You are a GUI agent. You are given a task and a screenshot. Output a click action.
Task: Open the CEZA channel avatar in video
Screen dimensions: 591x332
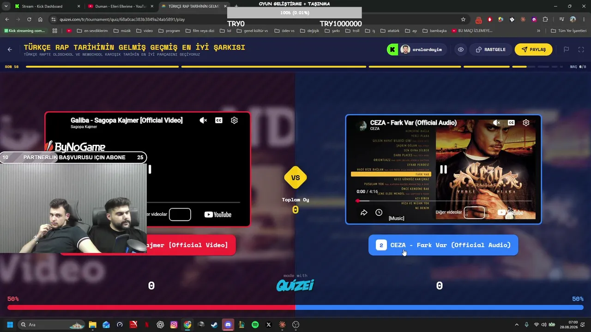coord(362,125)
